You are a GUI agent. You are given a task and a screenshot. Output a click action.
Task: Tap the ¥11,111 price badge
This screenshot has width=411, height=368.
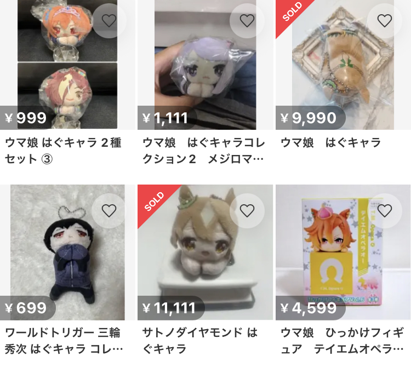click(171, 308)
